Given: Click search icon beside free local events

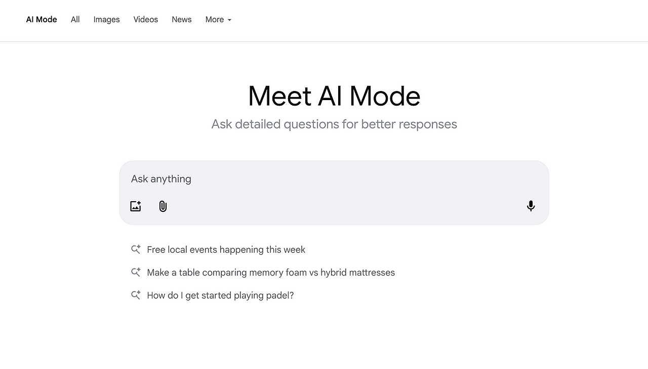Looking at the screenshot, I should click(x=136, y=249).
